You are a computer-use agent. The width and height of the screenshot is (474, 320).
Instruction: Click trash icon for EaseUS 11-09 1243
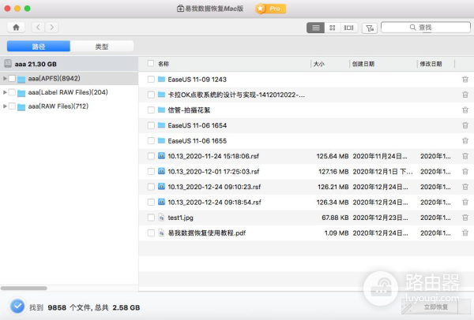(x=465, y=80)
